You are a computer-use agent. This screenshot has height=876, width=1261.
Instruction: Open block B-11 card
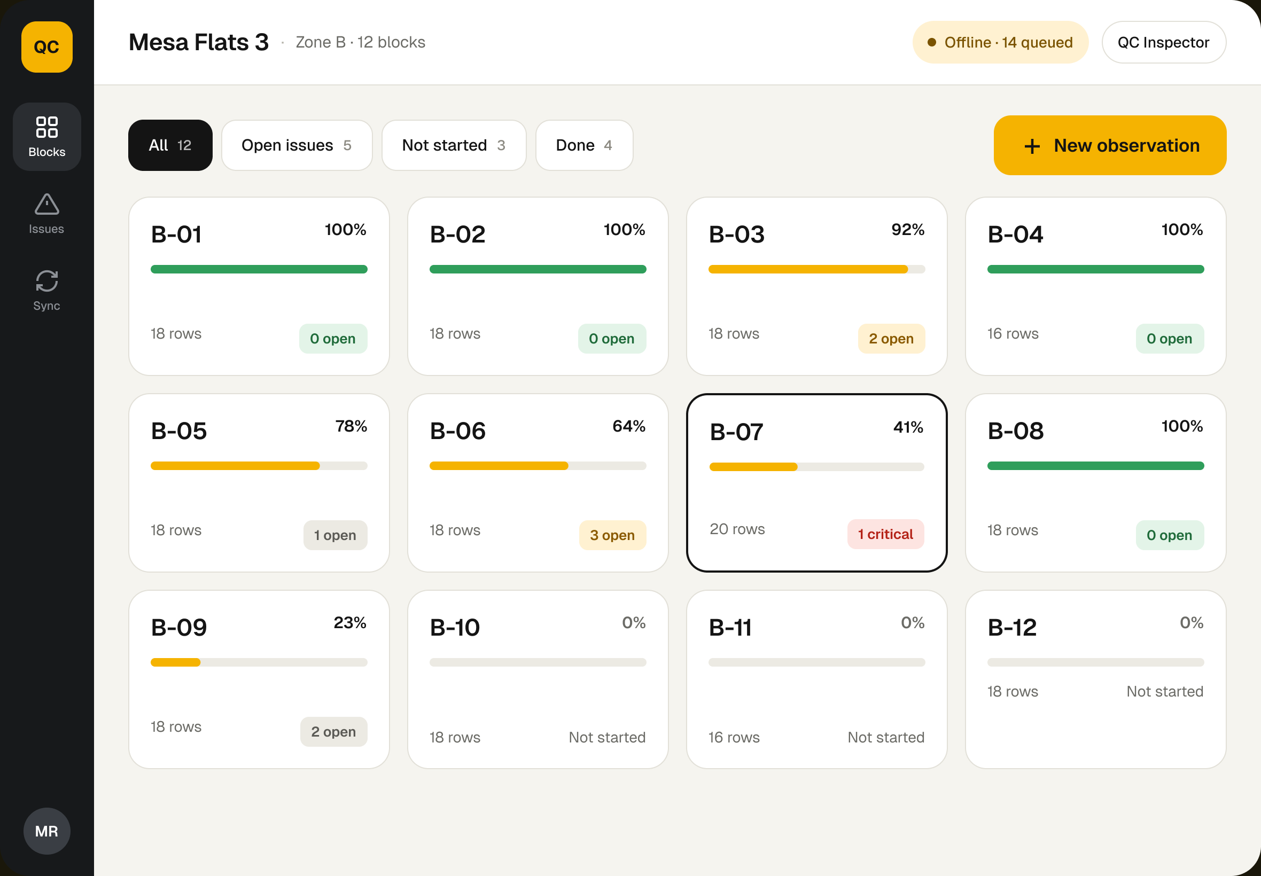point(817,679)
